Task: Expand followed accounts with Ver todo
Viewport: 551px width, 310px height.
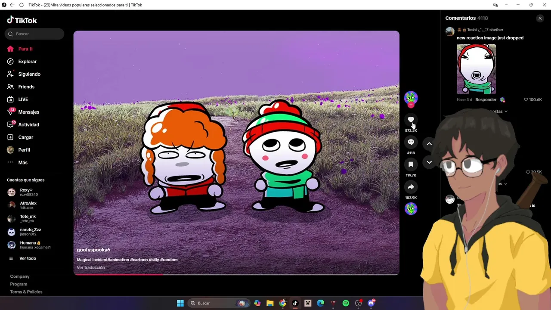Action: 28,258
